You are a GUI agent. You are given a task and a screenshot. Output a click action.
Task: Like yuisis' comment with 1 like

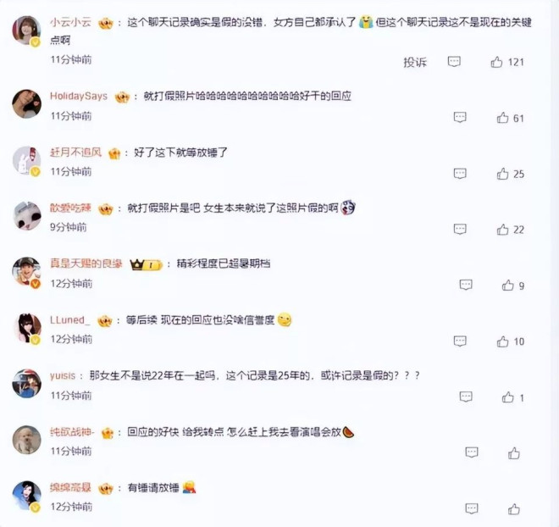point(507,397)
